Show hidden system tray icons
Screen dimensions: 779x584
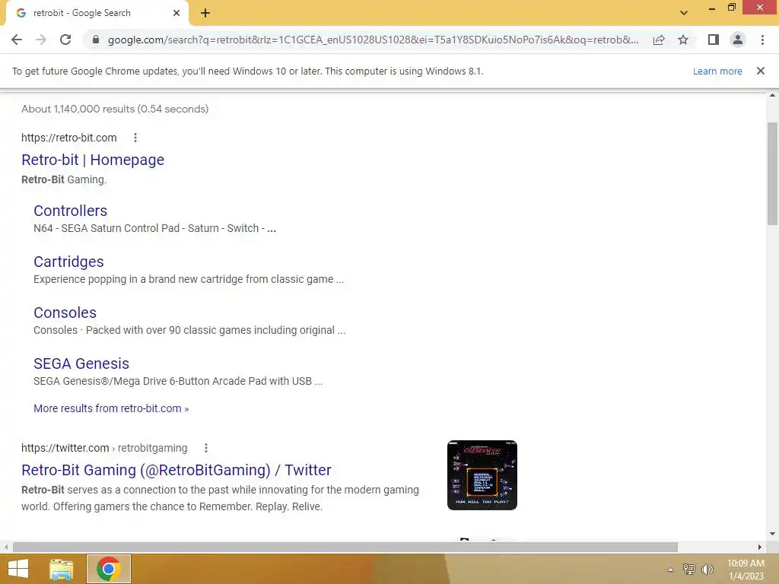(x=671, y=570)
